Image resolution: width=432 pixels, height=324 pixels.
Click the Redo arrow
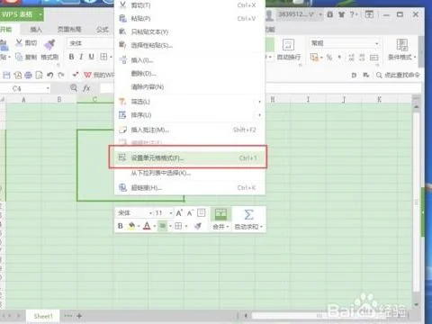pos(61,75)
